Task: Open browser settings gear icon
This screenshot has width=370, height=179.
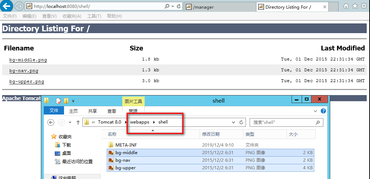Action: [363, 6]
